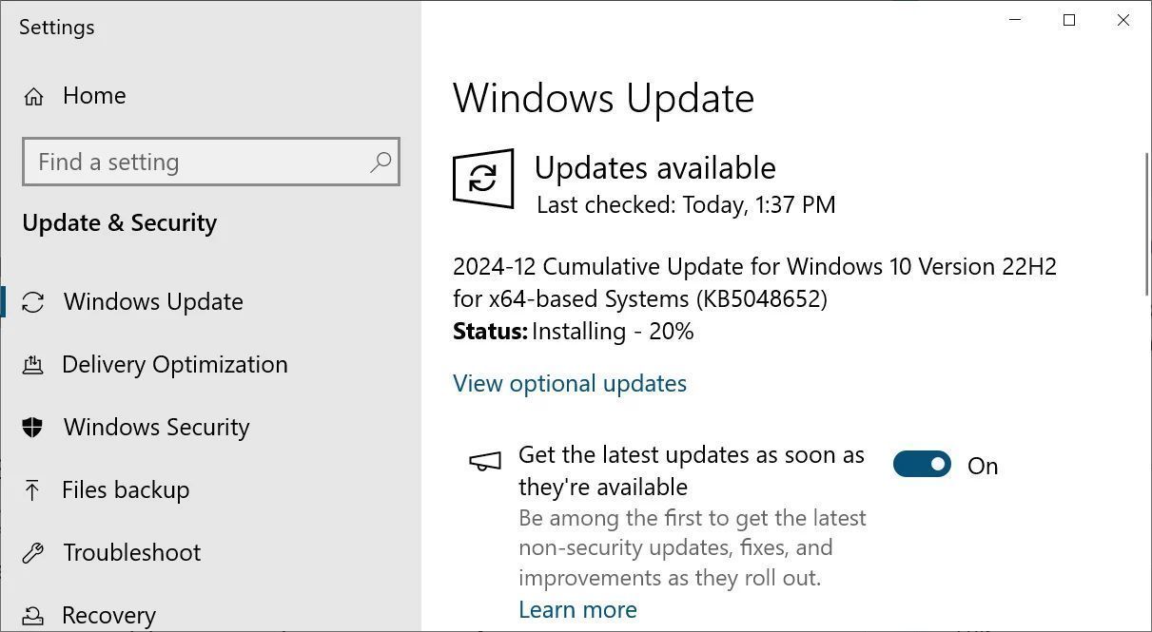Click the vertical scrollbar on the right

pyautogui.click(x=1146, y=223)
